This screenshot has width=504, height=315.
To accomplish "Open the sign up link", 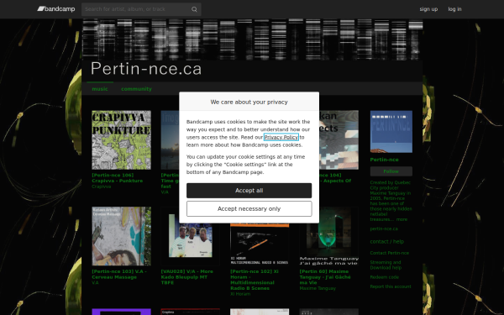I will pos(428,9).
